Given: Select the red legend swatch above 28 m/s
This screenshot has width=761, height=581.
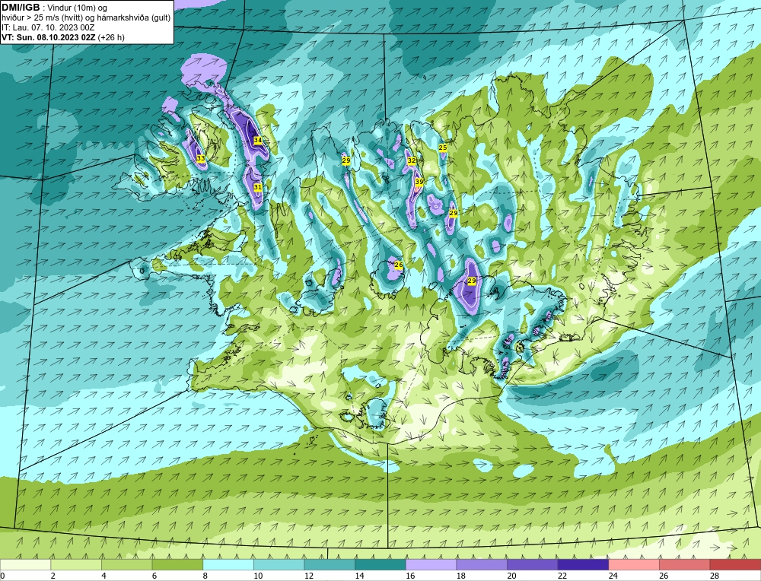Looking at the screenshot, I should point(735,564).
